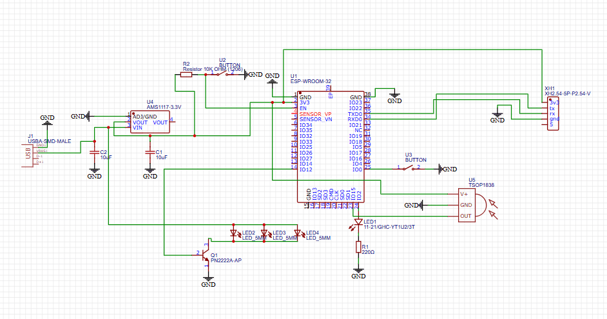Click the OUT pin label on TSOP1838
This screenshot has width=607, height=319.
pos(466,216)
